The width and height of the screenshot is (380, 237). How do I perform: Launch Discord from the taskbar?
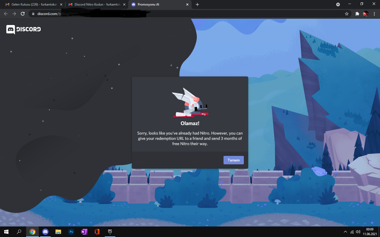coord(45,232)
